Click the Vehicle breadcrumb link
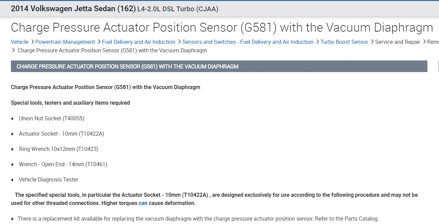Screen dimensions: 439x224 [19, 42]
